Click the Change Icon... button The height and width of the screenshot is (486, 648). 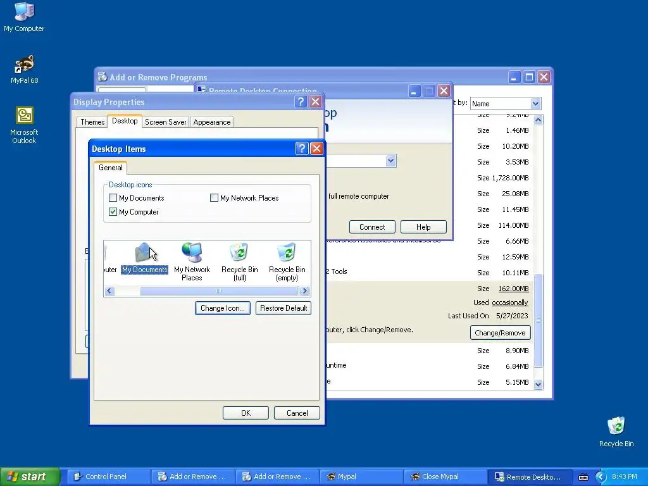222,308
